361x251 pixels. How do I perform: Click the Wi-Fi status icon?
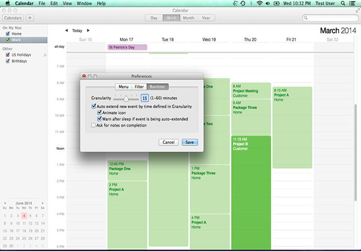coord(259,3)
